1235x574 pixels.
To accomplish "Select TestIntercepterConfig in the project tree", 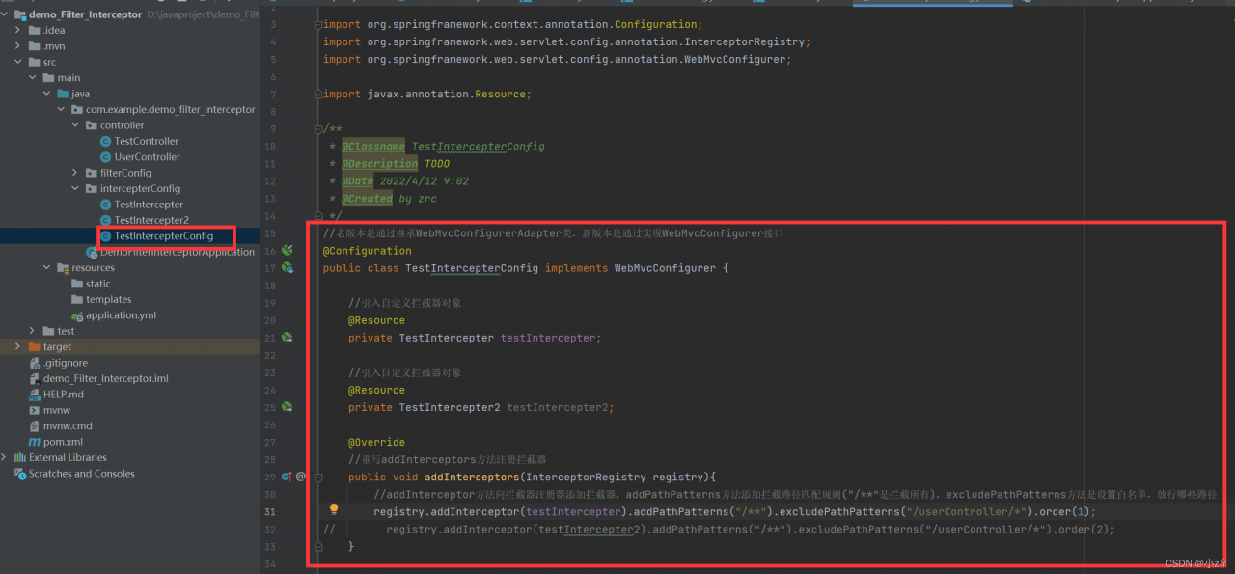I will pyautogui.click(x=164, y=236).
